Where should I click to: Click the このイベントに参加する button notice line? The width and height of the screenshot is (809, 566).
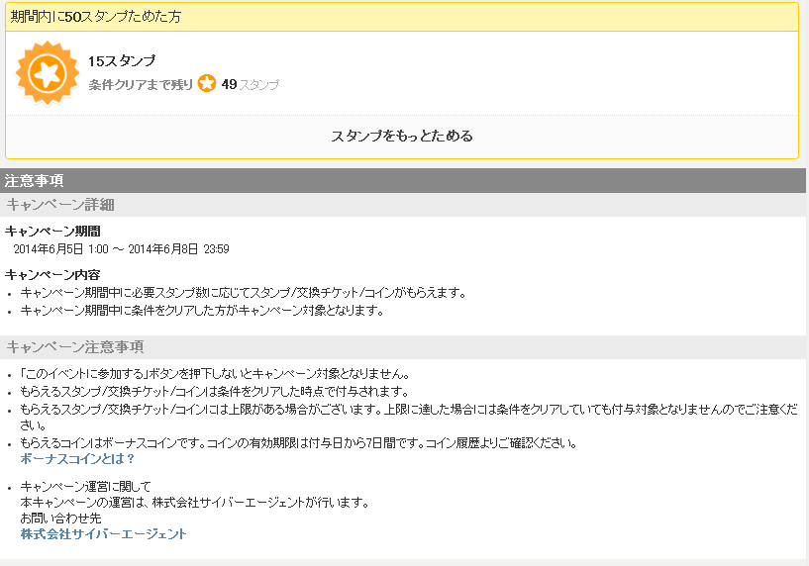pos(215,374)
